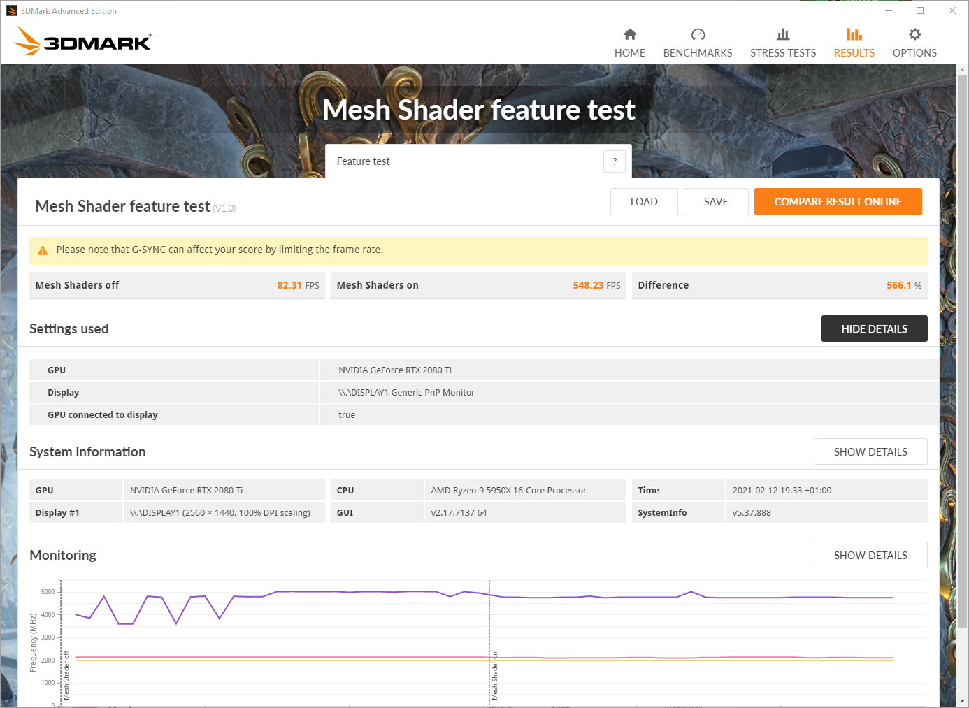Click the G-SYNC warning message text
The height and width of the screenshot is (708, 969).
click(220, 250)
